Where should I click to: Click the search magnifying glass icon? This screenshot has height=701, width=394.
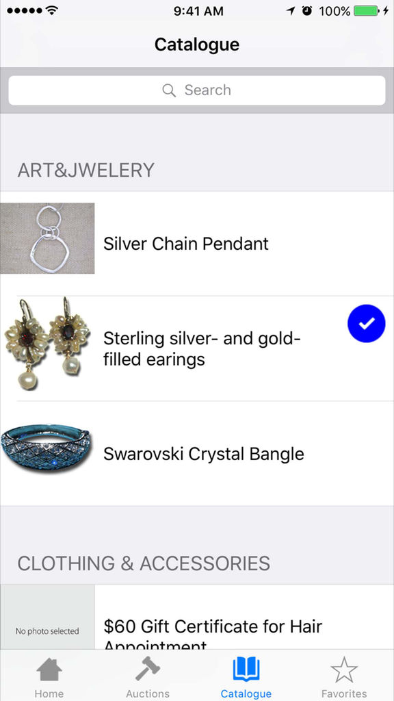tap(169, 90)
